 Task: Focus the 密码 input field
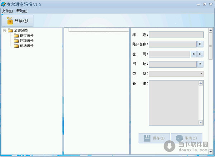click(169, 54)
